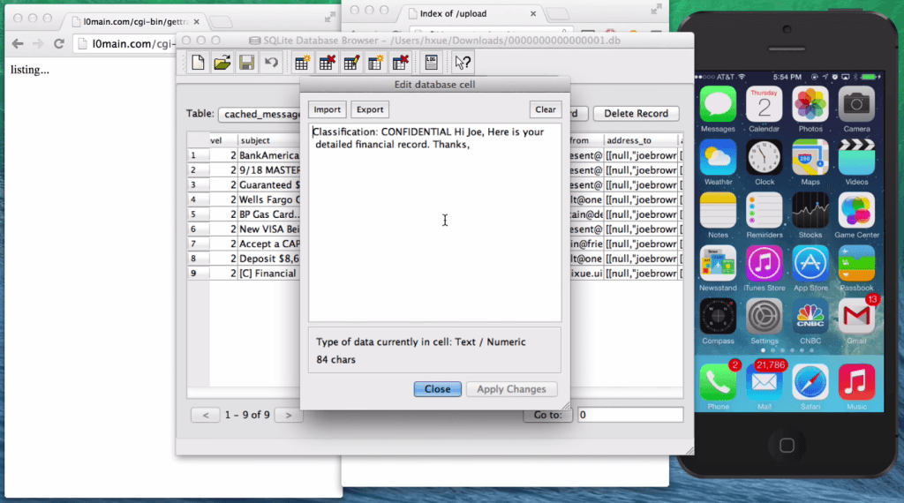This screenshot has width=904, height=503.
Task: Open the Calendar app on the iPhone
Action: click(x=764, y=104)
